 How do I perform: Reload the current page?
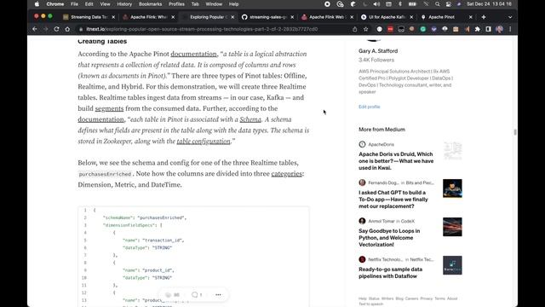[x=56, y=29]
